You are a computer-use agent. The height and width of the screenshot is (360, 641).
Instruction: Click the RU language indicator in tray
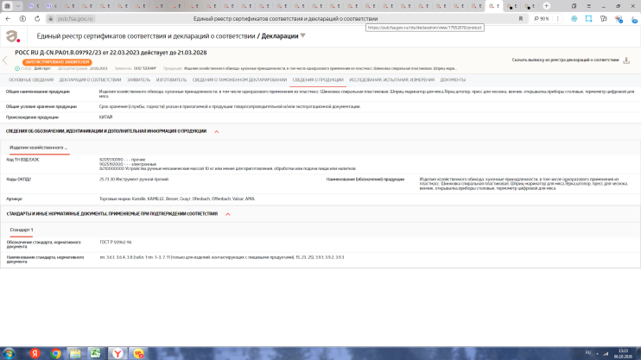click(x=588, y=352)
